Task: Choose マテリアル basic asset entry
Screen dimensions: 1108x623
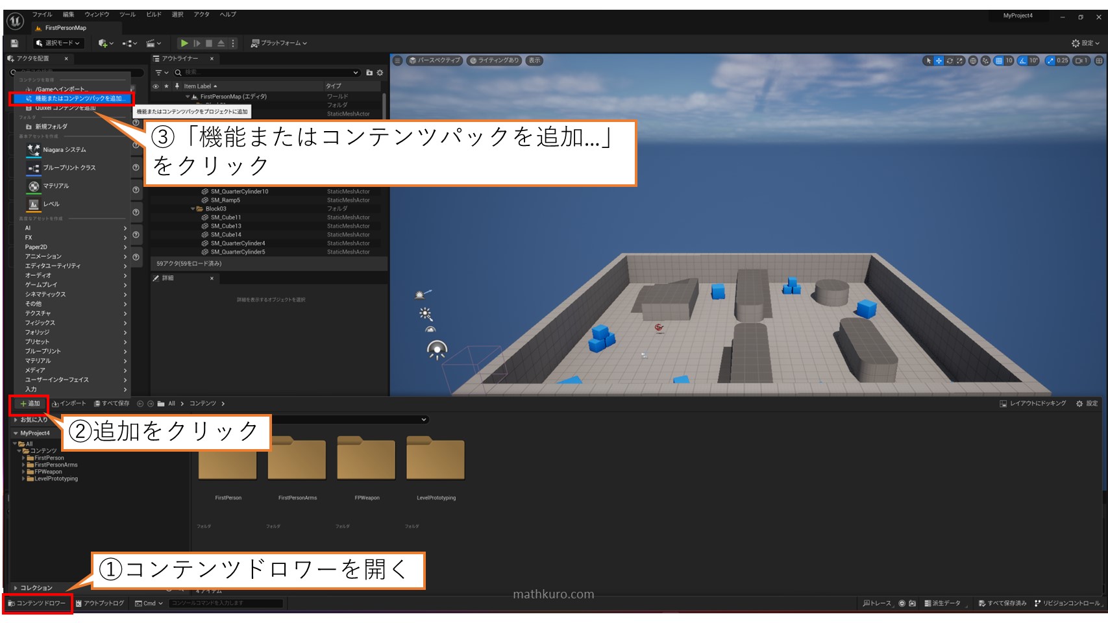Action: tap(71, 186)
